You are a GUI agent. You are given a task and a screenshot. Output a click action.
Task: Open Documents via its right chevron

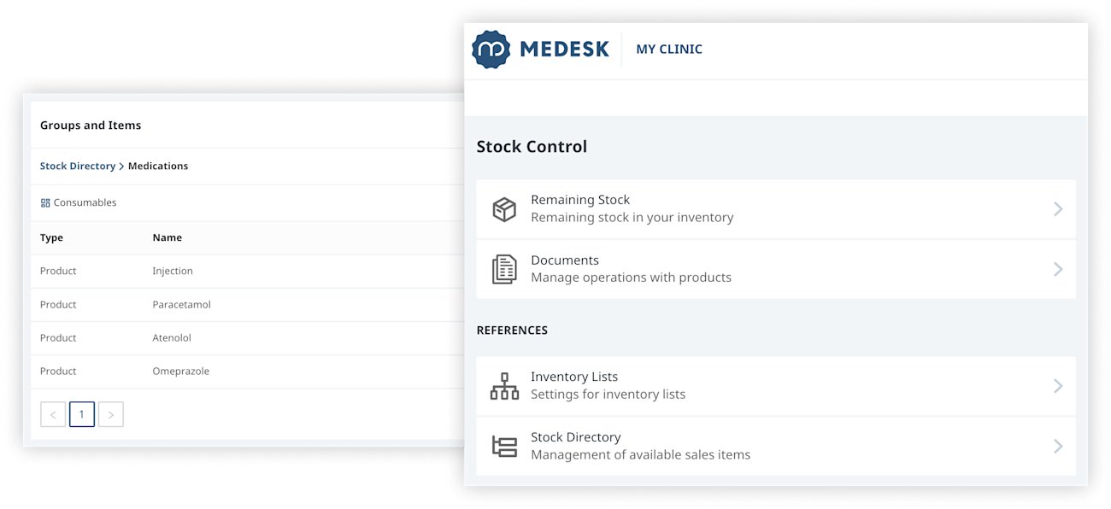pyautogui.click(x=1058, y=269)
